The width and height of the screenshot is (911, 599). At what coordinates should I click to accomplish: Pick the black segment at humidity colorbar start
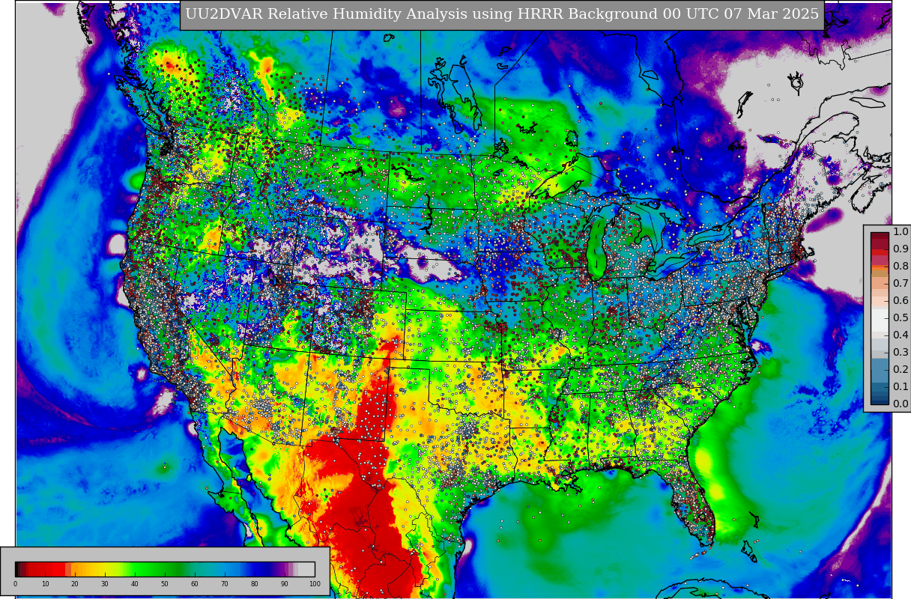[17, 569]
